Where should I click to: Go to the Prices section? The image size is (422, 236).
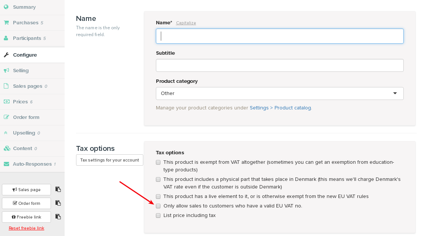tap(32, 102)
